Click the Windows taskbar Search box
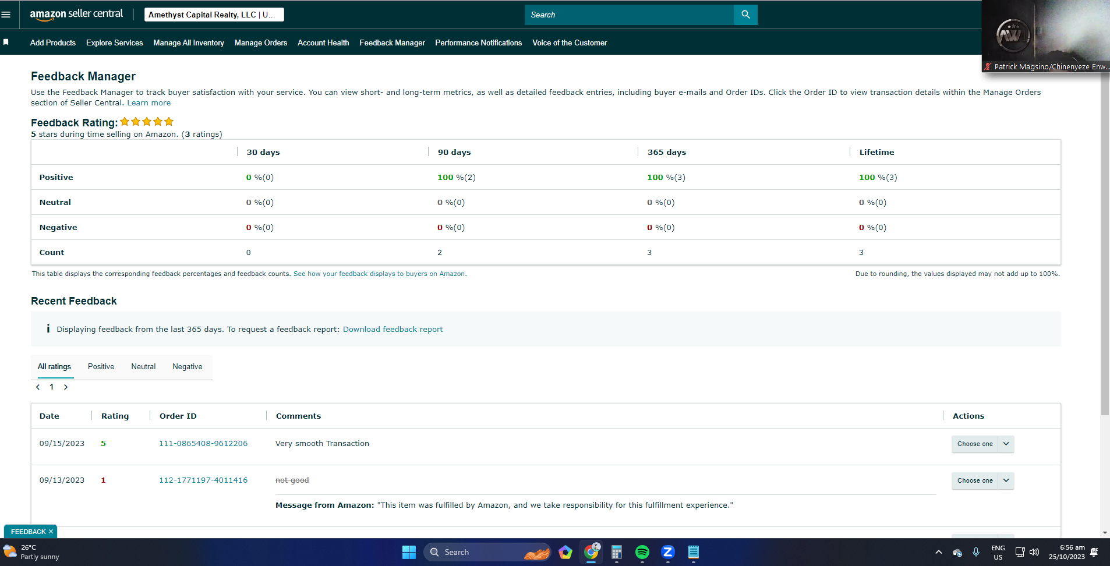The width and height of the screenshot is (1110, 566). pyautogui.click(x=487, y=552)
